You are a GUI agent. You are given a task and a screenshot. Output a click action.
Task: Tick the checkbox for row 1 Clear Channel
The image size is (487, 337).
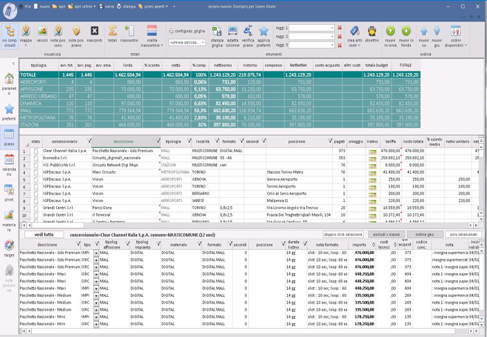pyautogui.click(x=36, y=150)
